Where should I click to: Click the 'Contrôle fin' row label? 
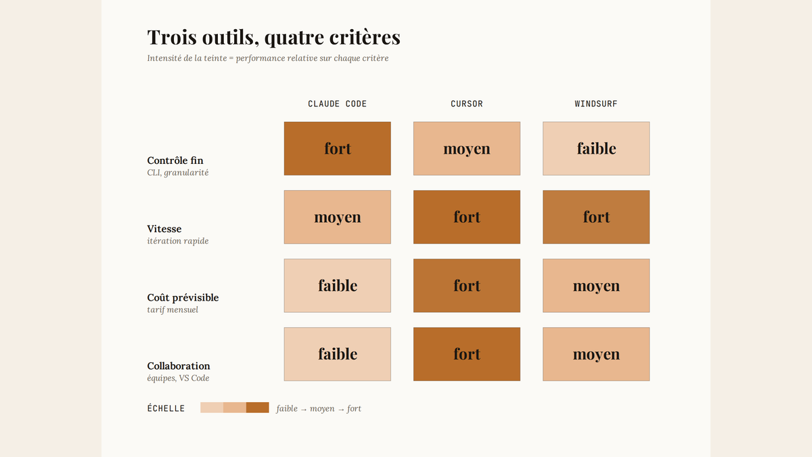[x=175, y=160]
